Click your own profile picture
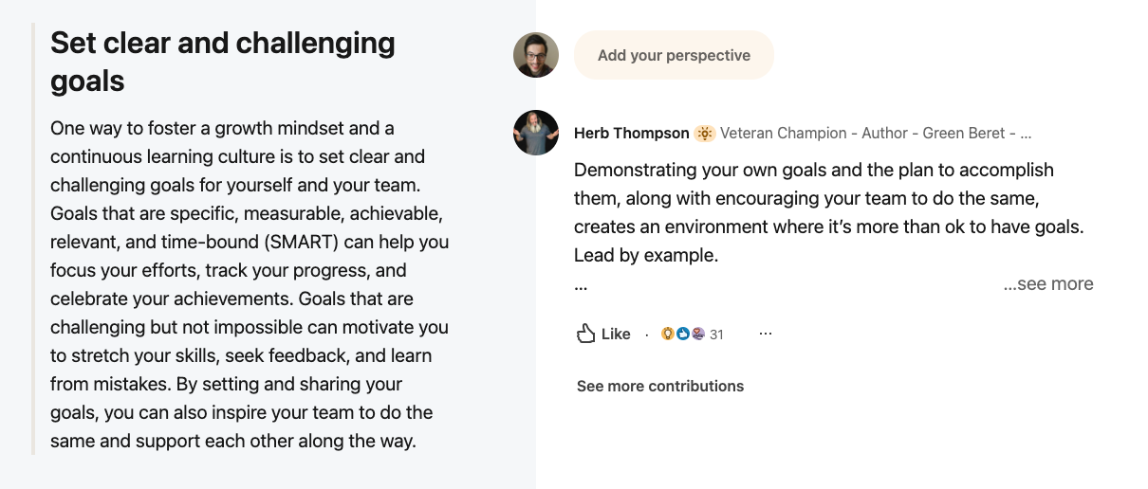Viewport: 1148px width, 489px height. 536,55
